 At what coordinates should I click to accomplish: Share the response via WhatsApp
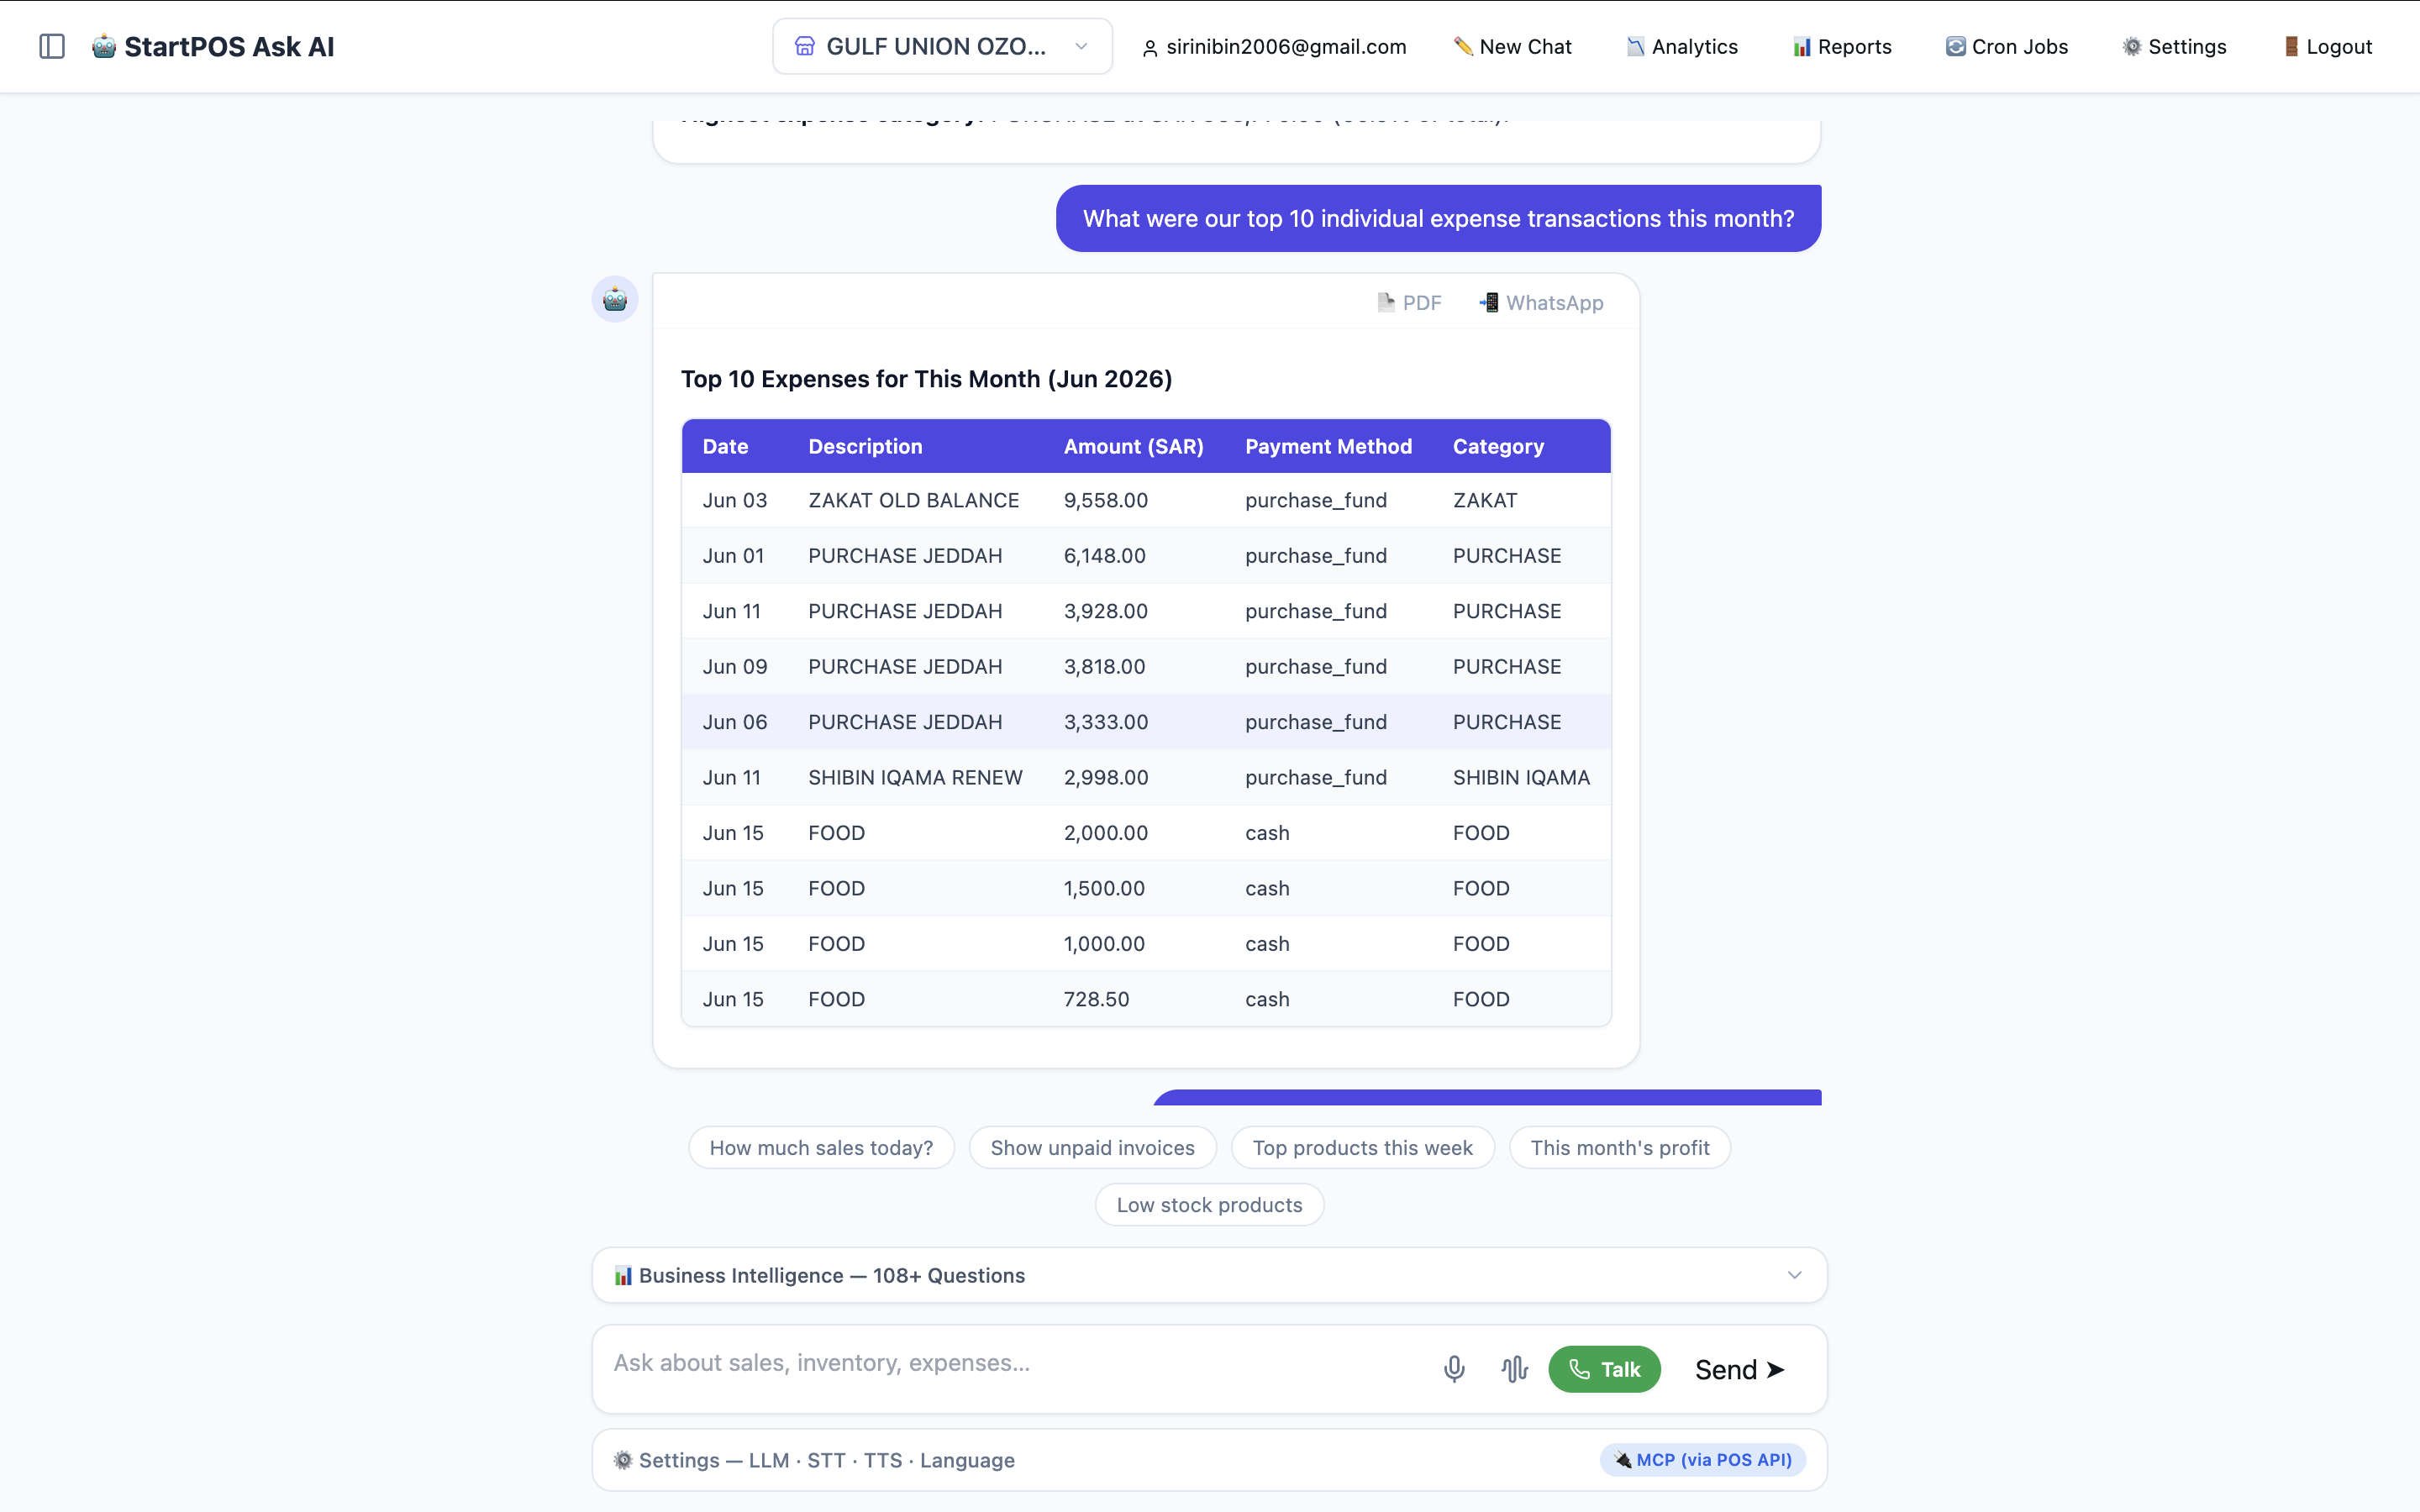click(x=1541, y=303)
